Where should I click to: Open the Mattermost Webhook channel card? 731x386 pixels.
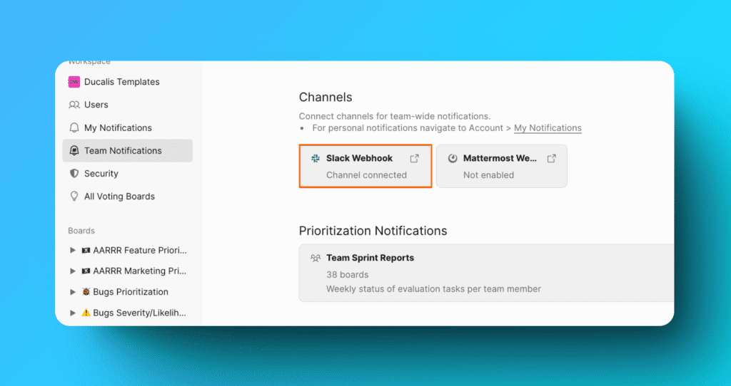click(500, 167)
